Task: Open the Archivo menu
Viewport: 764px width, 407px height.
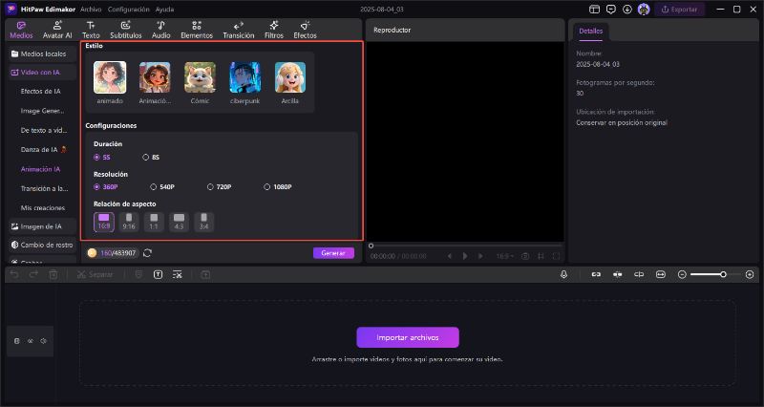Action: [x=91, y=10]
